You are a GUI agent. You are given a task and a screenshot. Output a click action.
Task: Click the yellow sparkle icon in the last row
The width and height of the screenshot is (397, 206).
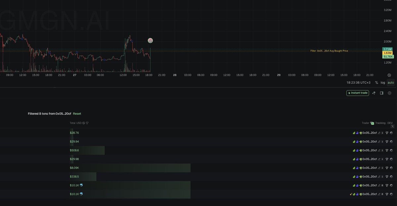tap(351, 194)
